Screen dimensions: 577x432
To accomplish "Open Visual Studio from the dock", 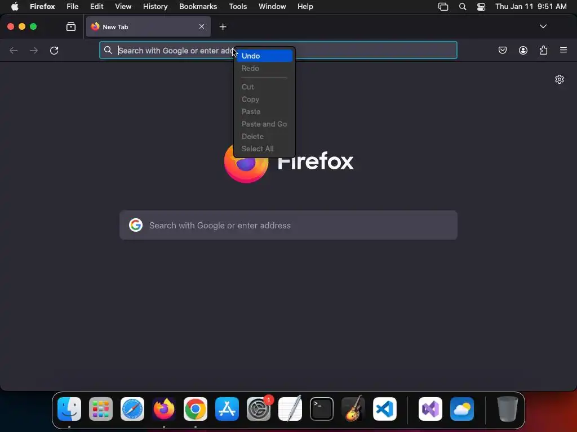I will [x=430, y=409].
